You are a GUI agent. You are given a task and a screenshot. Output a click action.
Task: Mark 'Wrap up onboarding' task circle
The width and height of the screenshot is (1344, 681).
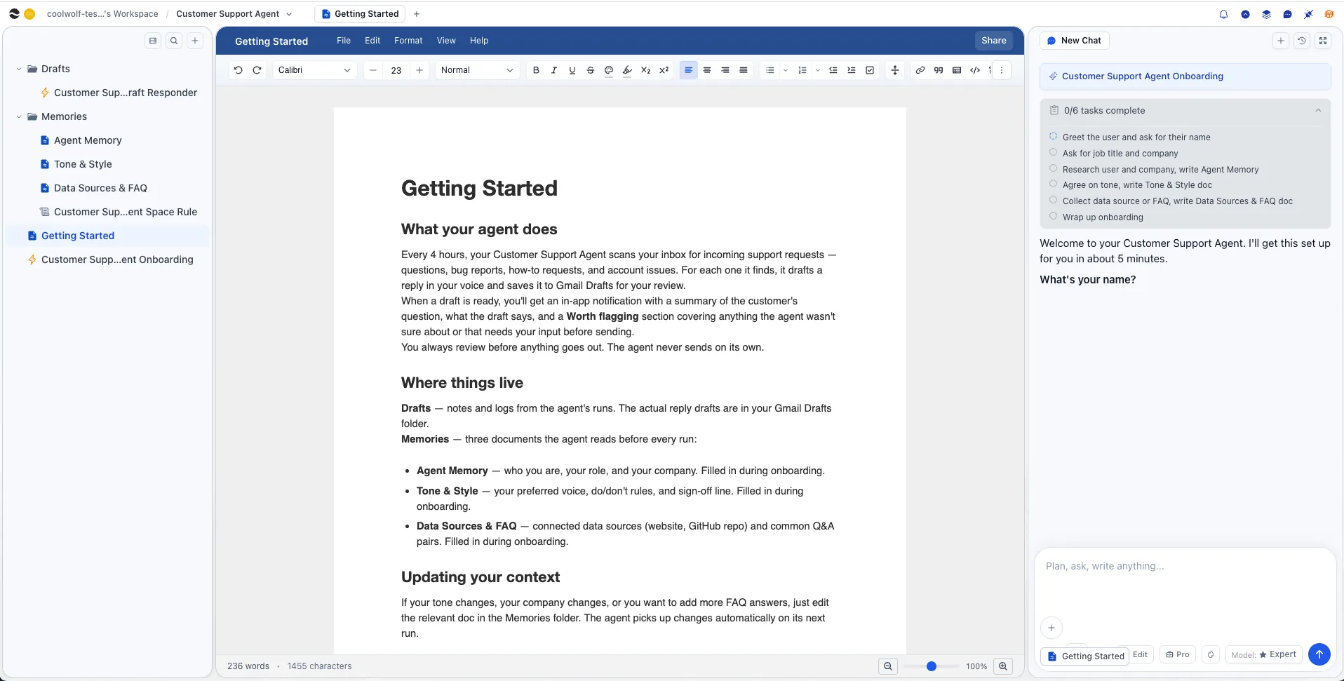(1053, 216)
